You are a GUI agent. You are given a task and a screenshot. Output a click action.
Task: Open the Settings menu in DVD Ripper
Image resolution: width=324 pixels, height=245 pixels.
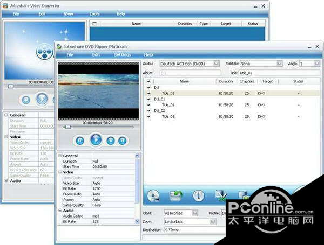[122, 55]
